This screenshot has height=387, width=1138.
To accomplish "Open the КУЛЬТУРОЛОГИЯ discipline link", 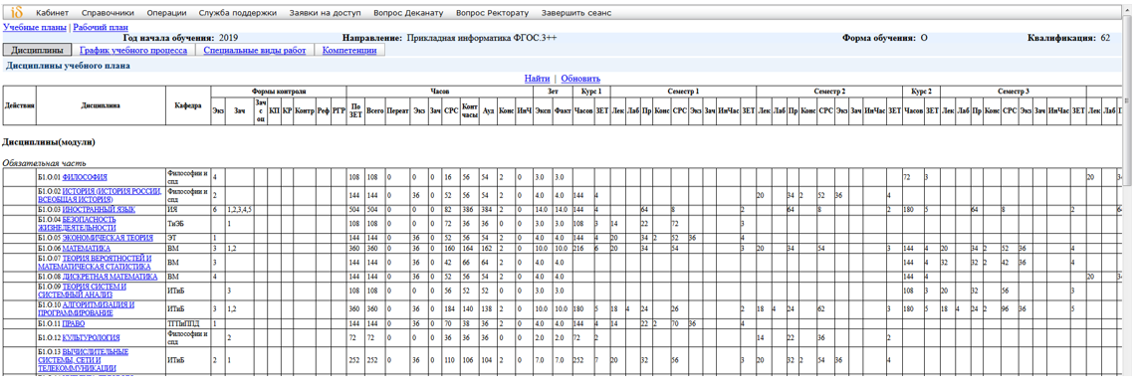I will [x=91, y=337].
